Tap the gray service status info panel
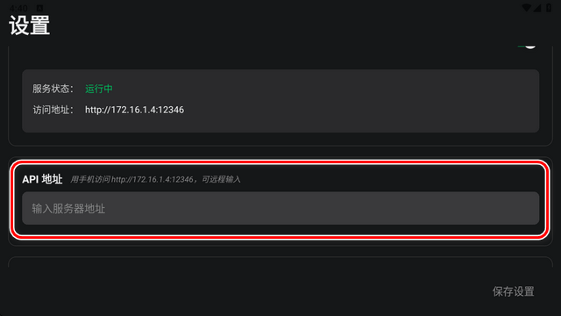561x316 pixels. [280, 101]
